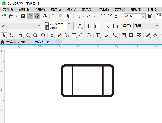The height and width of the screenshot is (123, 162).
Task: Select the Transparency checkerboard tool
Action: (139, 35)
